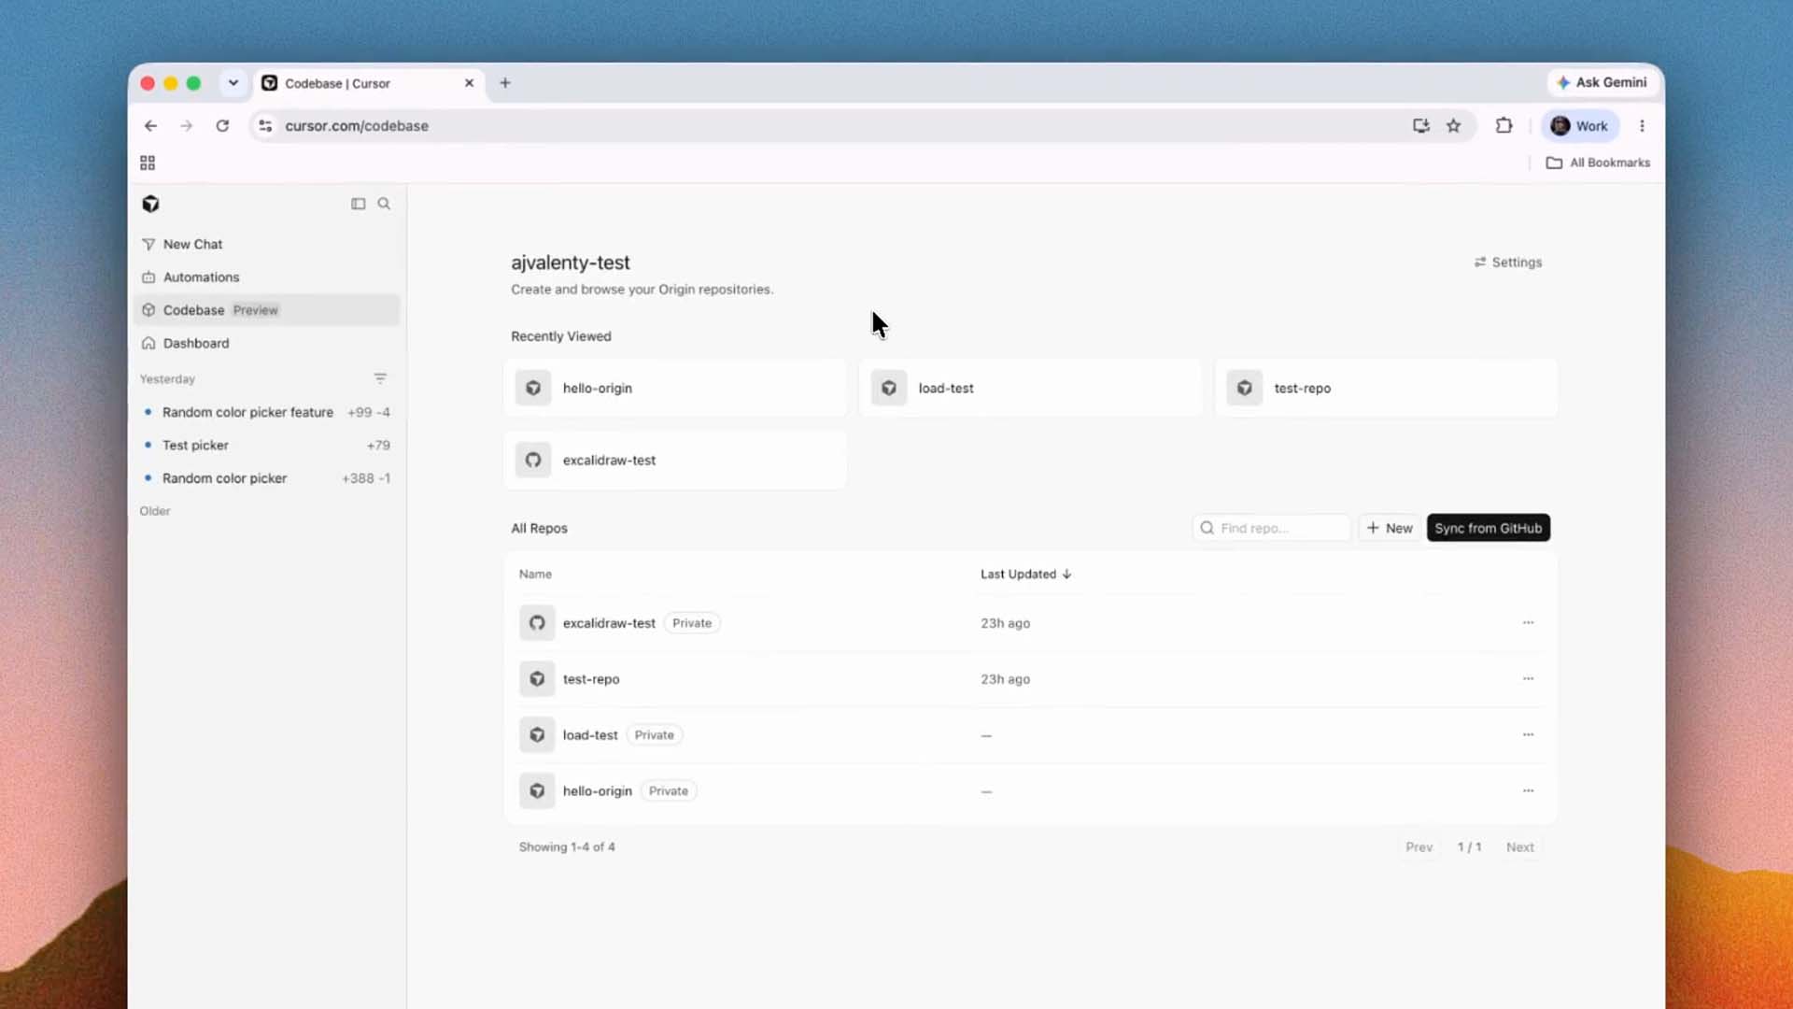Open a new browser tab
Viewport: 1793px width, 1009px height.
(505, 83)
